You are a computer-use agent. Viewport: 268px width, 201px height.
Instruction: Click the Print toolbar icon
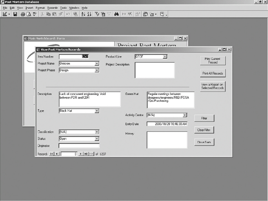click(23, 14)
